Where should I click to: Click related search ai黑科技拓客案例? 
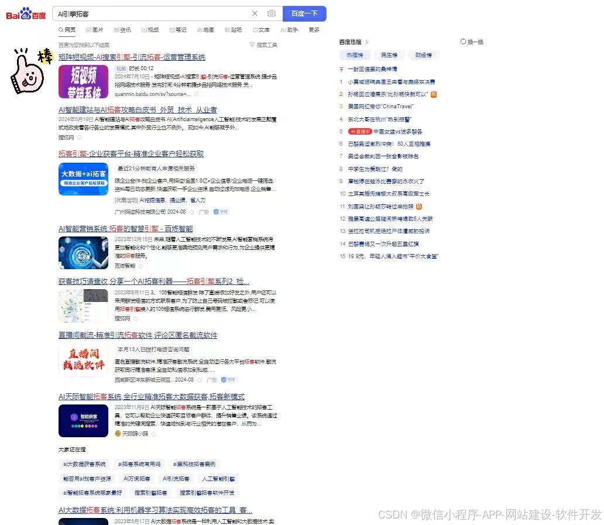[194, 464]
